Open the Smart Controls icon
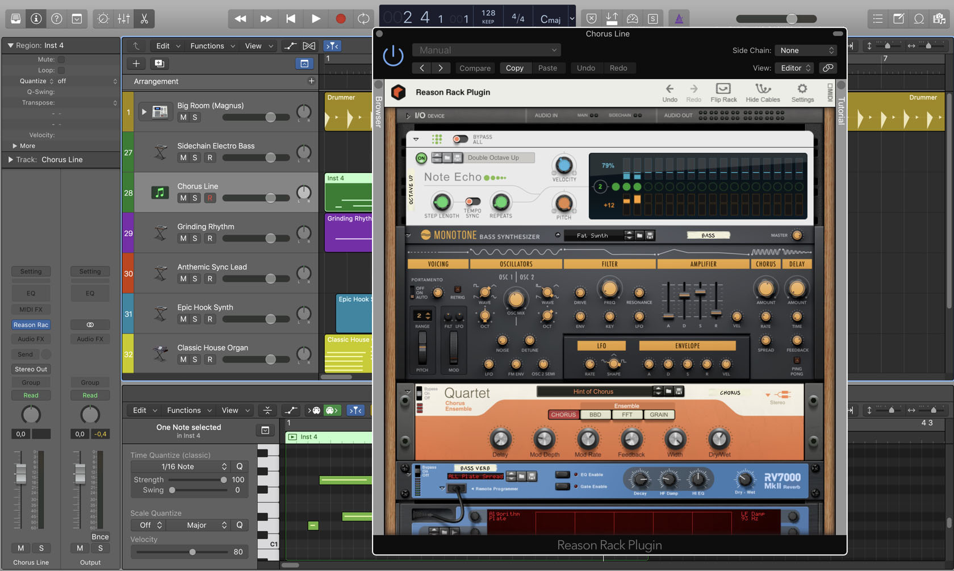 102,19
